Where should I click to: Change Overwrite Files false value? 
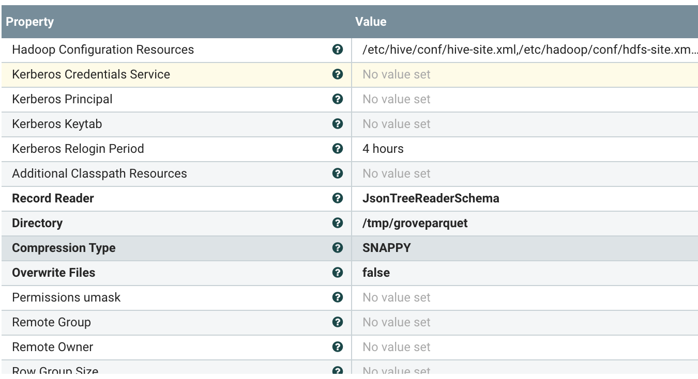point(376,273)
